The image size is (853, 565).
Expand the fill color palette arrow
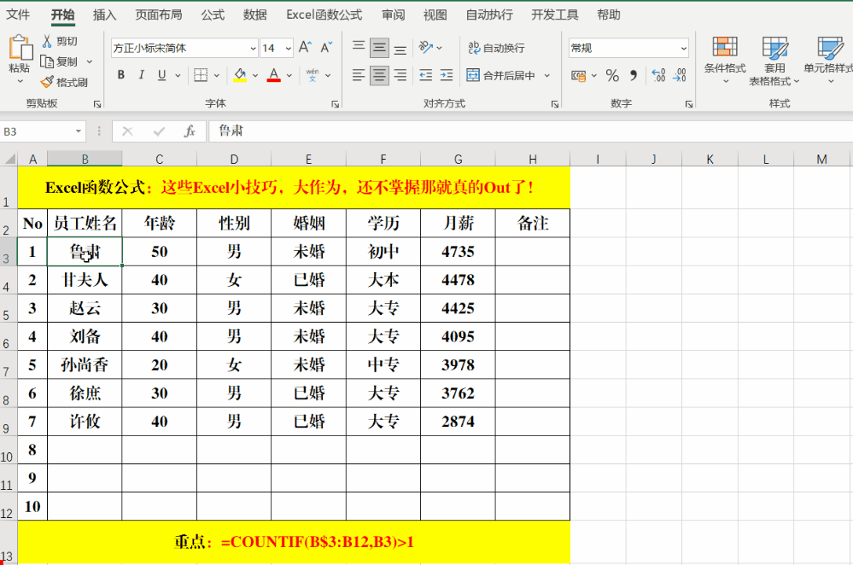(x=255, y=75)
